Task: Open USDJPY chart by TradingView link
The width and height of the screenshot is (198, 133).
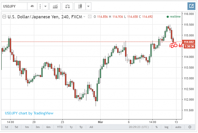Action: click(x=29, y=113)
